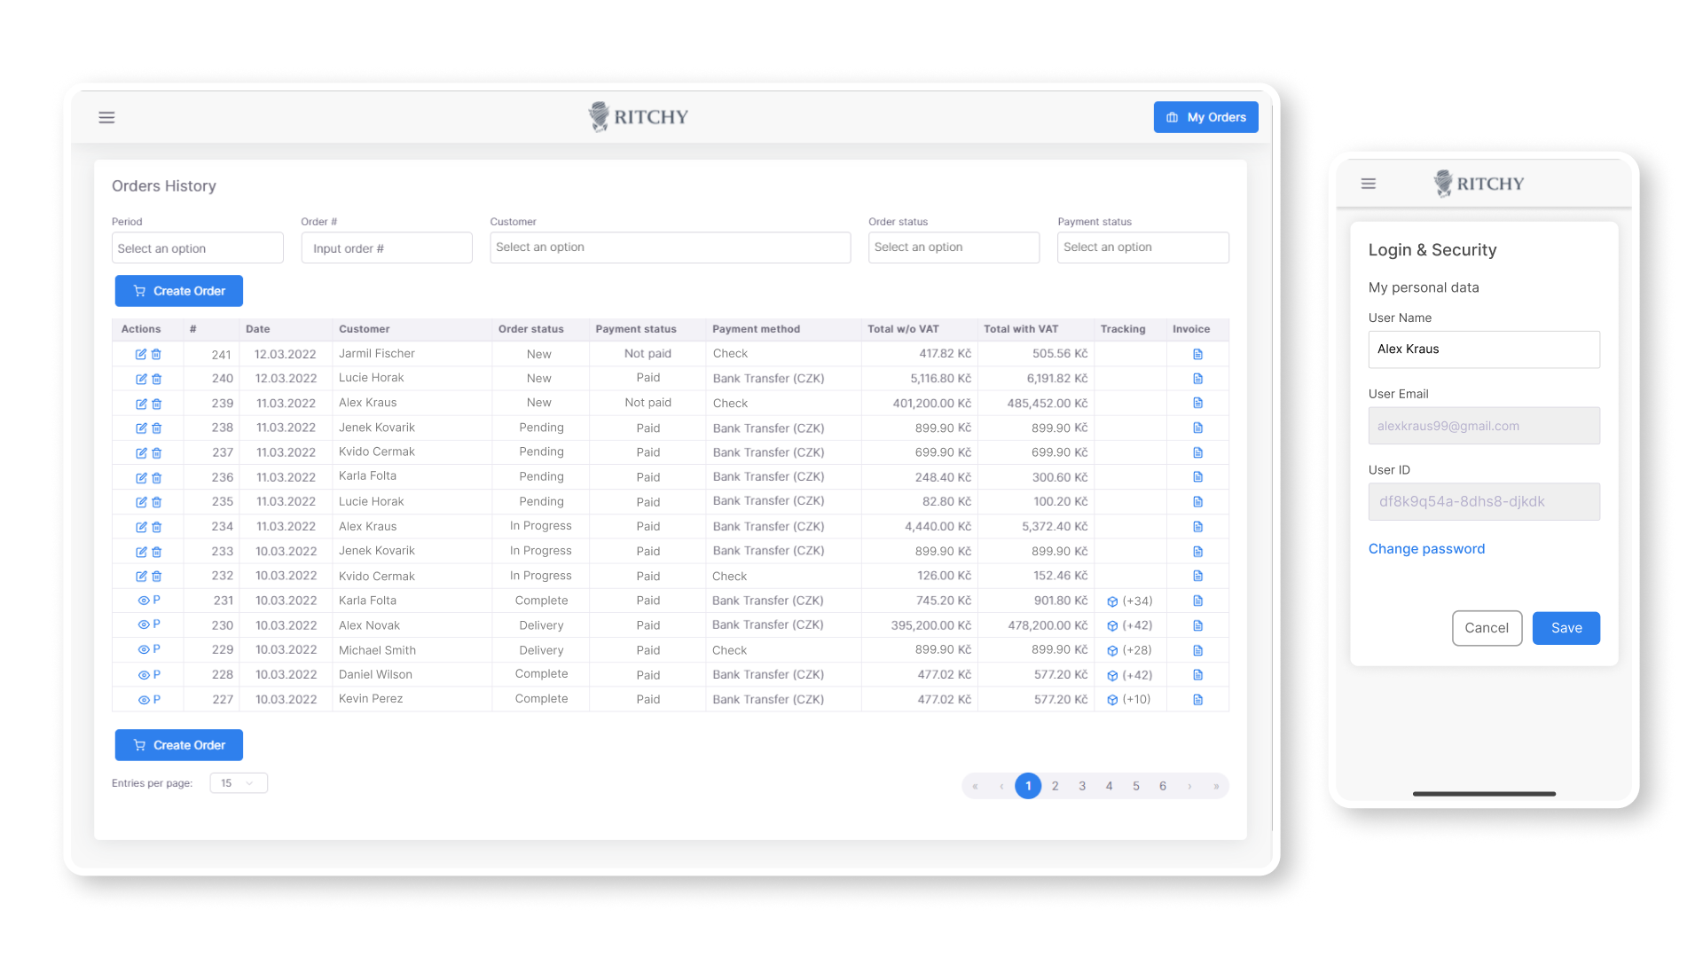Delete order 237 with the trash icon
The width and height of the screenshot is (1703, 958).
[x=156, y=452]
